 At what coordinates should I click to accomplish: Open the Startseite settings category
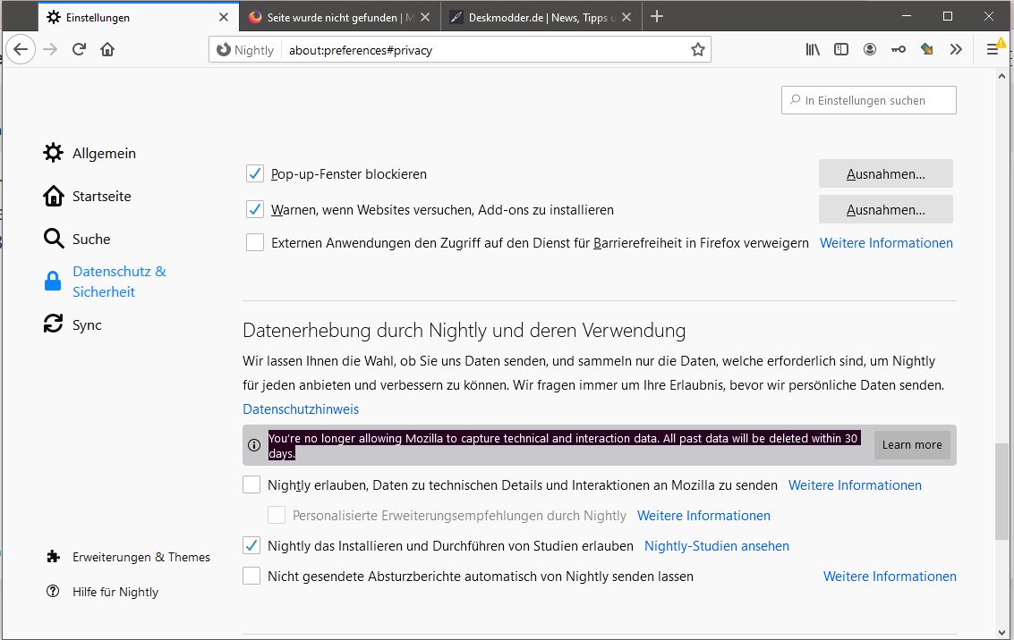(x=101, y=197)
